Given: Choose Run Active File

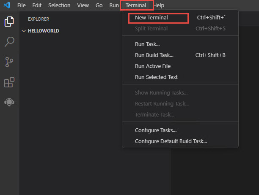Looking at the screenshot, I should tap(180, 66).
